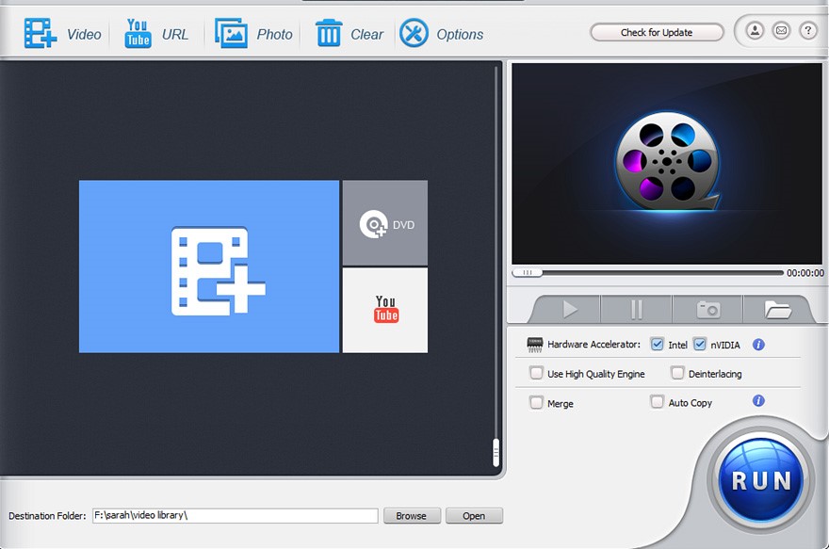Select the YouTube tile in load area
This screenshot has height=549, width=829.
pyautogui.click(x=384, y=310)
